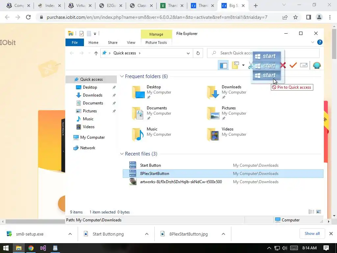Open a new Chrome tab
Screen dimensions: 337x253
pos(255,6)
